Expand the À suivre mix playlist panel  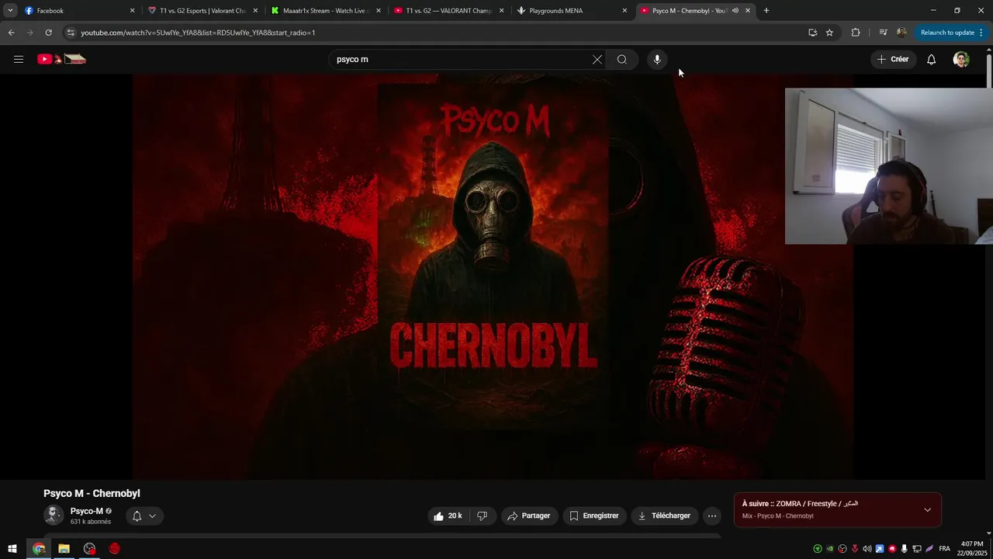point(927,510)
